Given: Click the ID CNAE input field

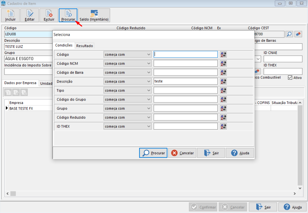Looking at the screenshot, I should click(x=283, y=59).
